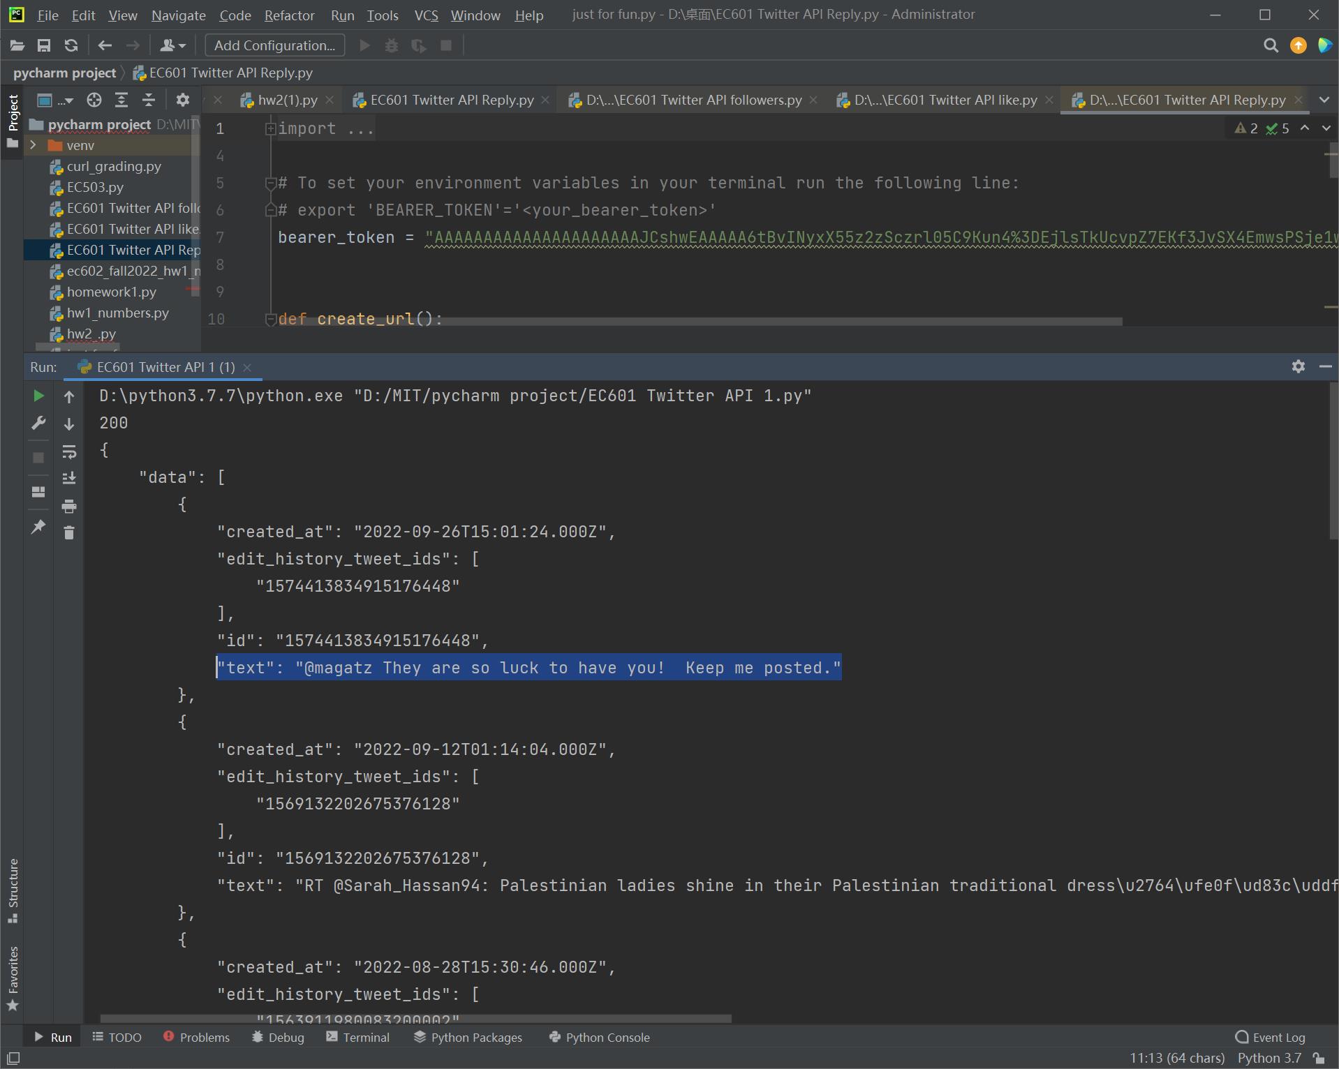Open the file tabs overflow chevron on the right

tap(1324, 100)
